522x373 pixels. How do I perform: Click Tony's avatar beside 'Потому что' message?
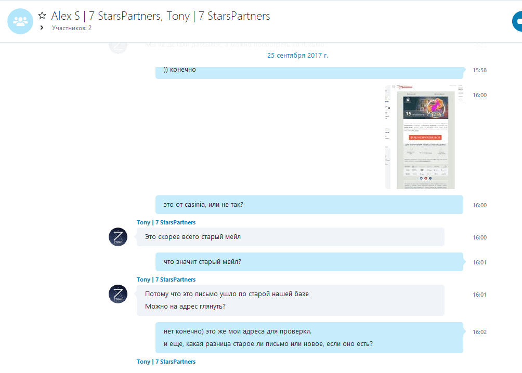tap(118, 294)
